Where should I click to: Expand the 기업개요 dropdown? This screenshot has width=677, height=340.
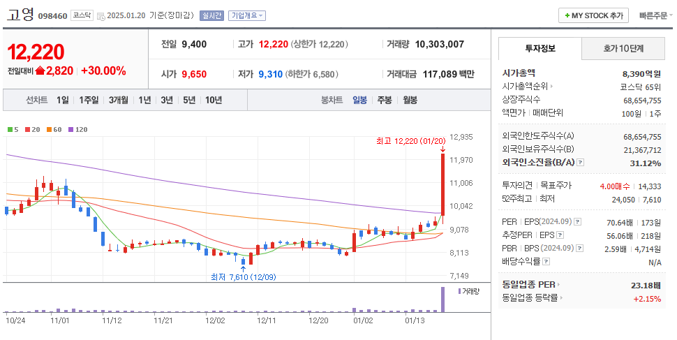point(247,15)
